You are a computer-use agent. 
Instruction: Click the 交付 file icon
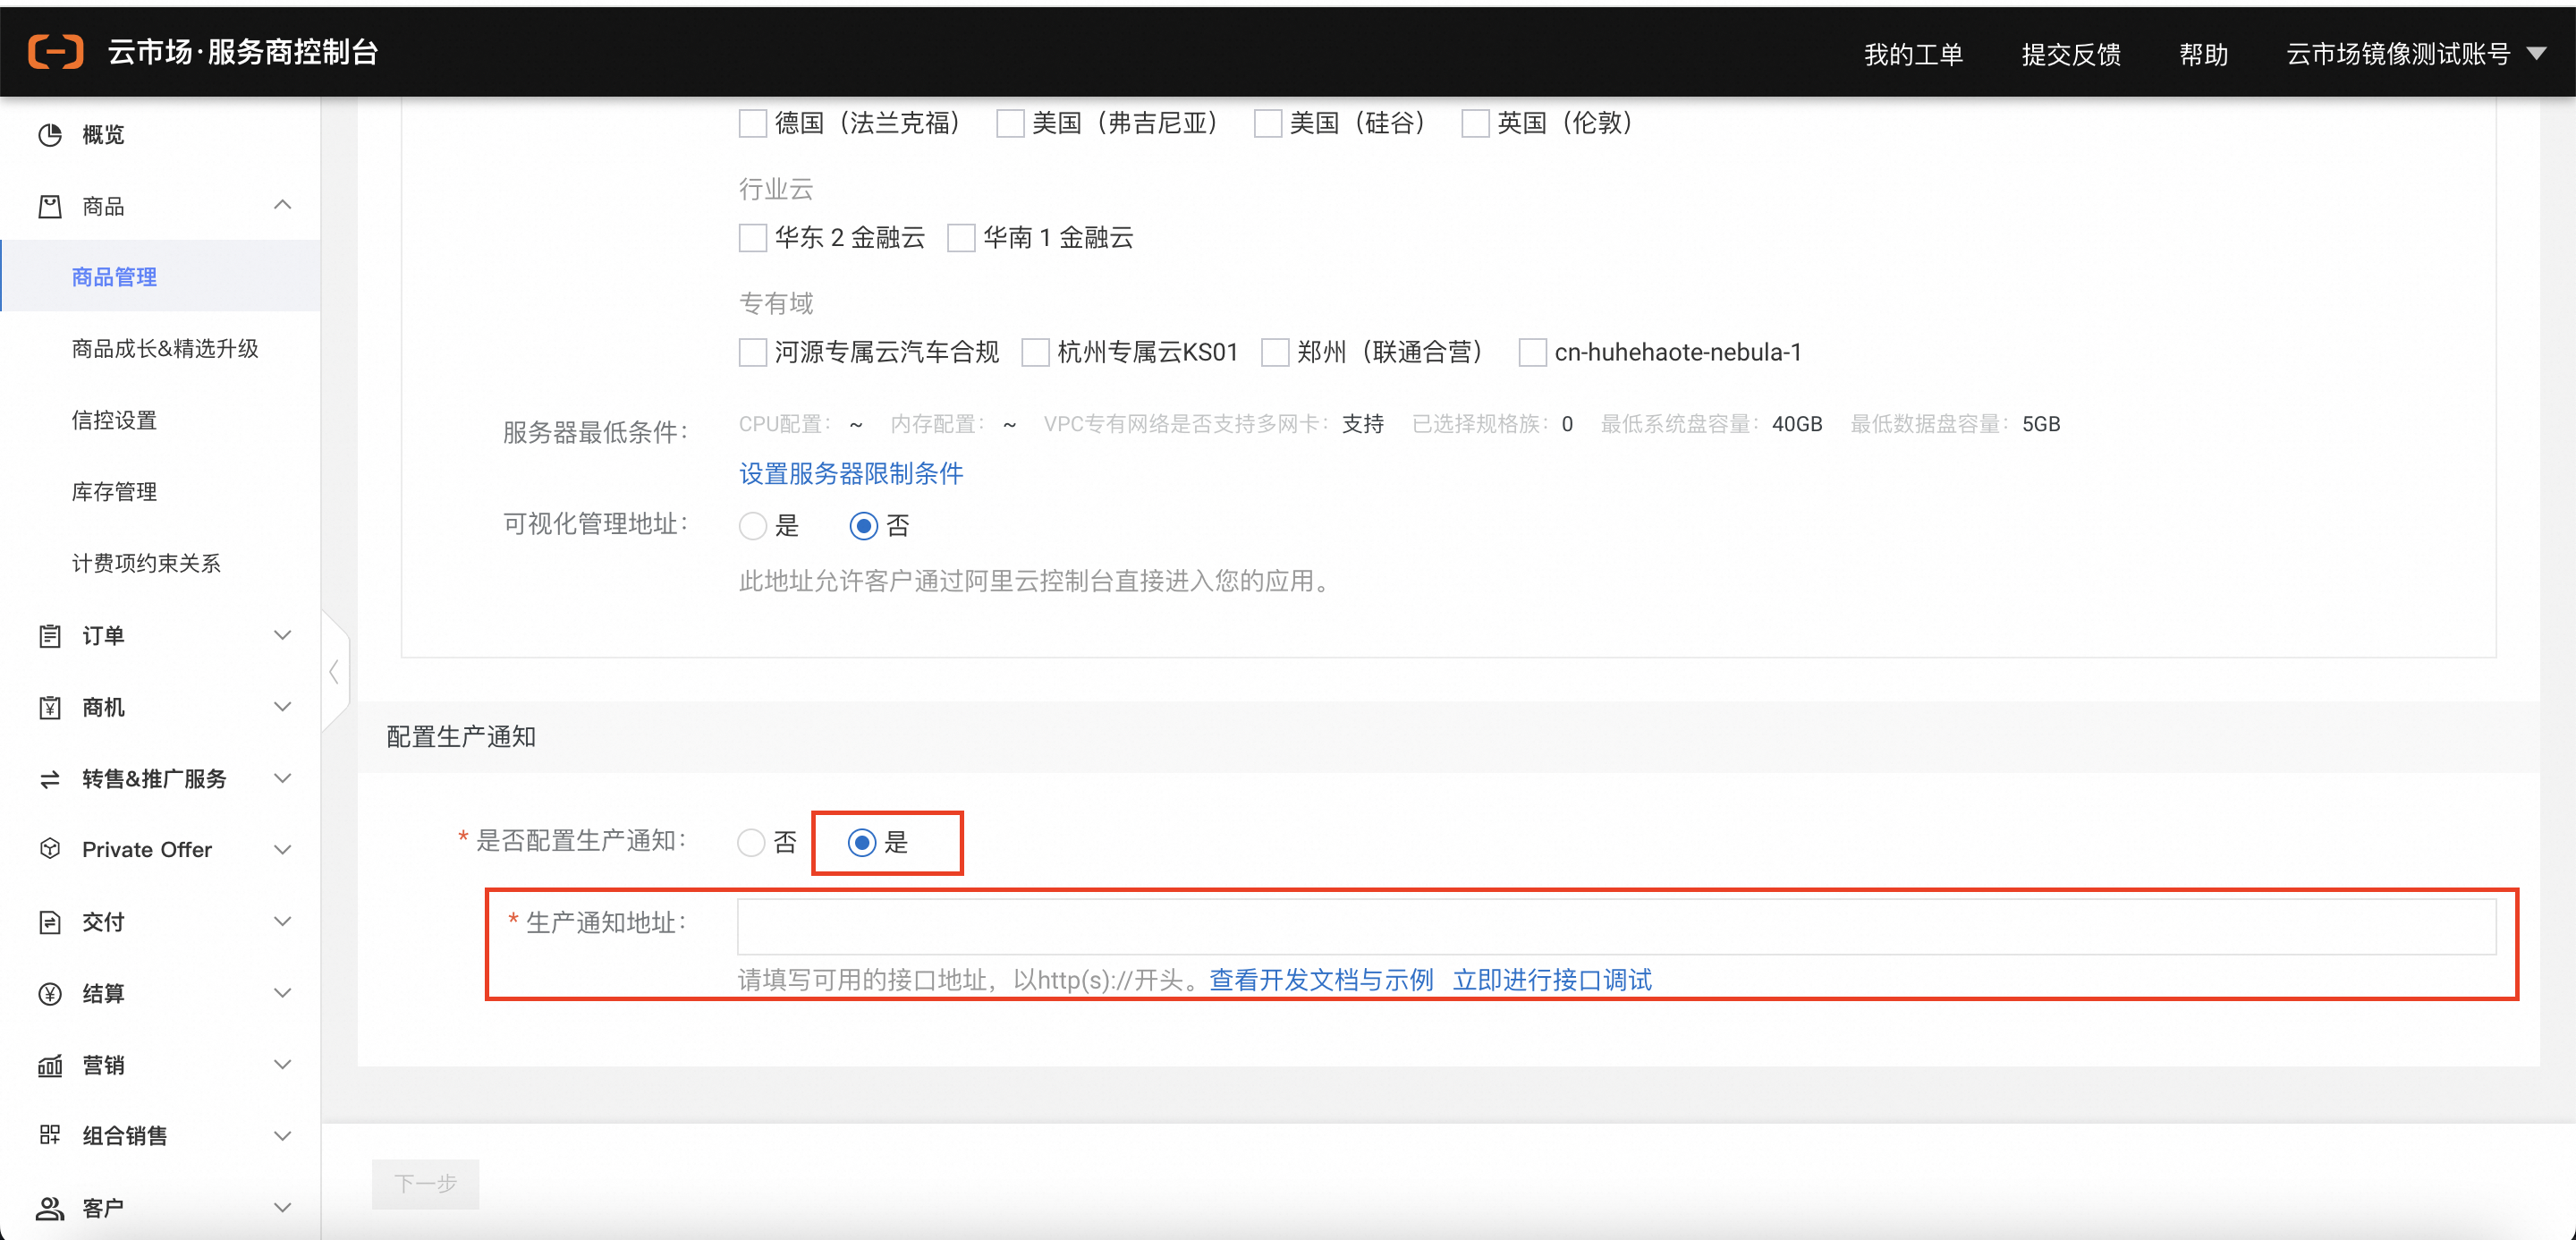click(50, 921)
